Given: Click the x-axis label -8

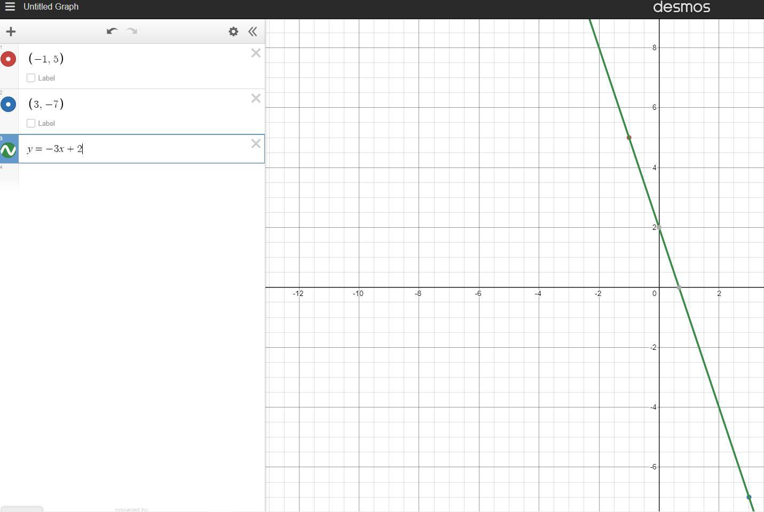Looking at the screenshot, I should tap(418, 293).
